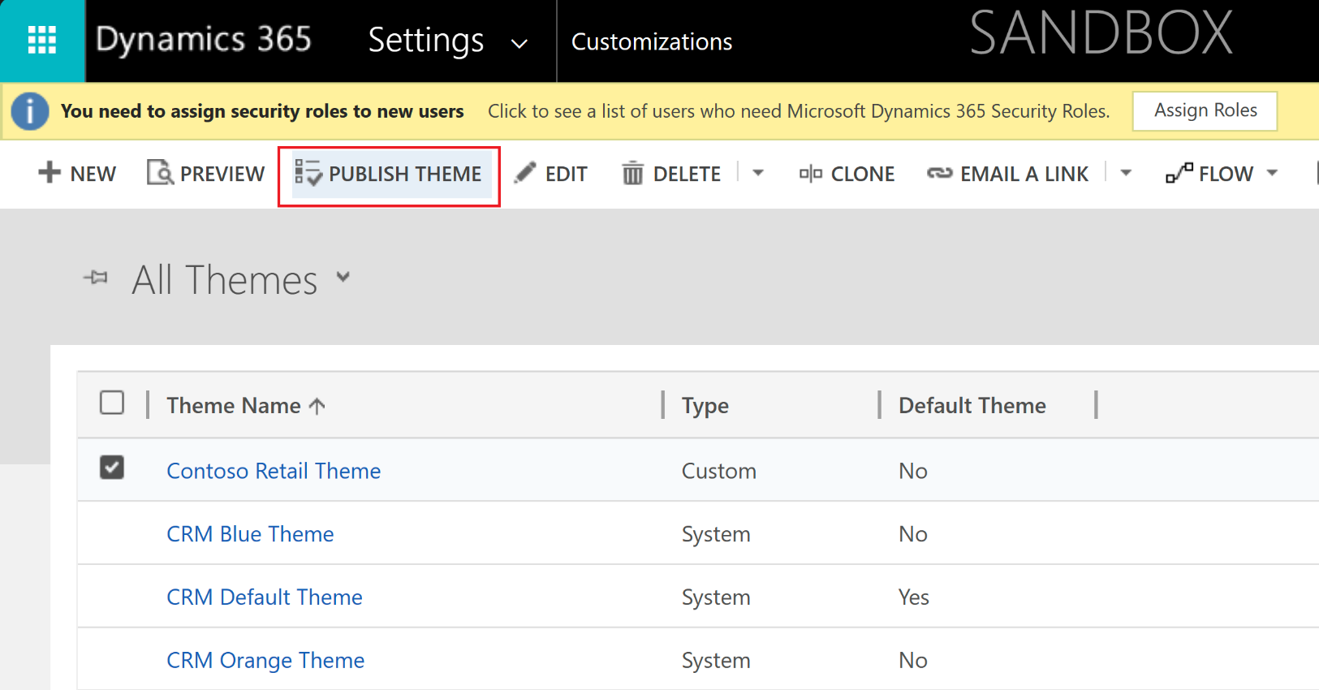This screenshot has height=690, width=1319.
Task: Click the NEW label in command bar
Action: click(x=93, y=174)
